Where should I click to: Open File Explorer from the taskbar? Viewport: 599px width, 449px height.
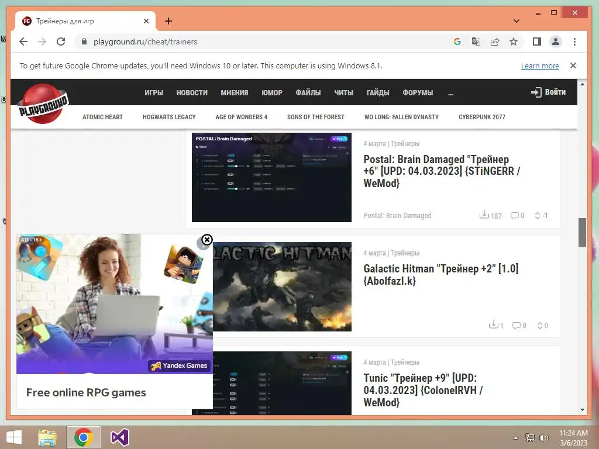coord(47,437)
